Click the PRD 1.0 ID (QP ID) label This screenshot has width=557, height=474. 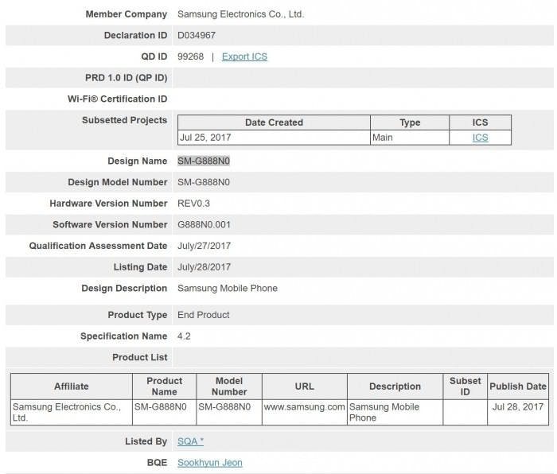[x=126, y=78]
